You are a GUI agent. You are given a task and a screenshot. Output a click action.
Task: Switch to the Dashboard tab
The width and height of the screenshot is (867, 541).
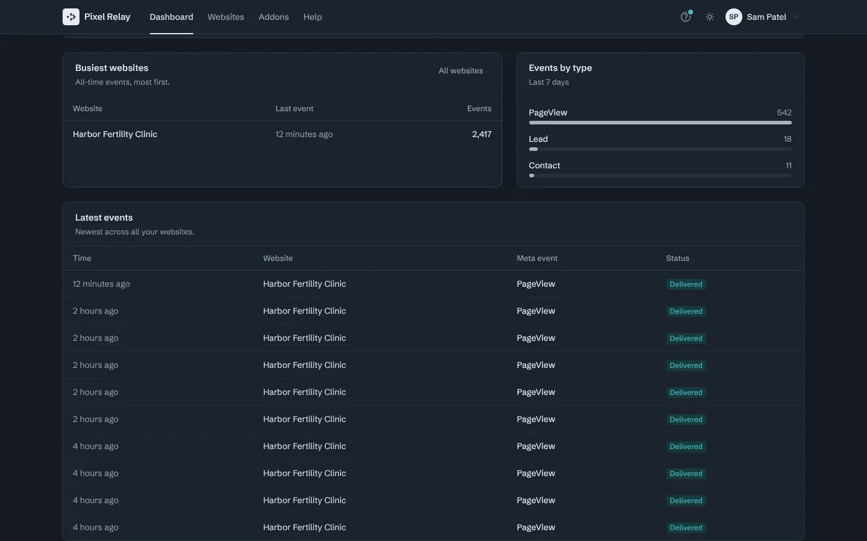pos(172,17)
